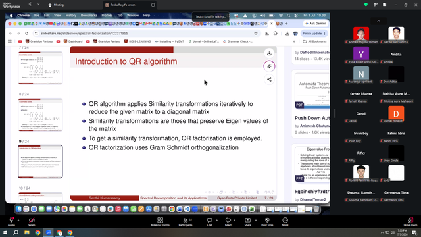Viewport: 421px width, 237px height.
Task: Expand the audio options arrow beside Audio
Action: (x=18, y=220)
